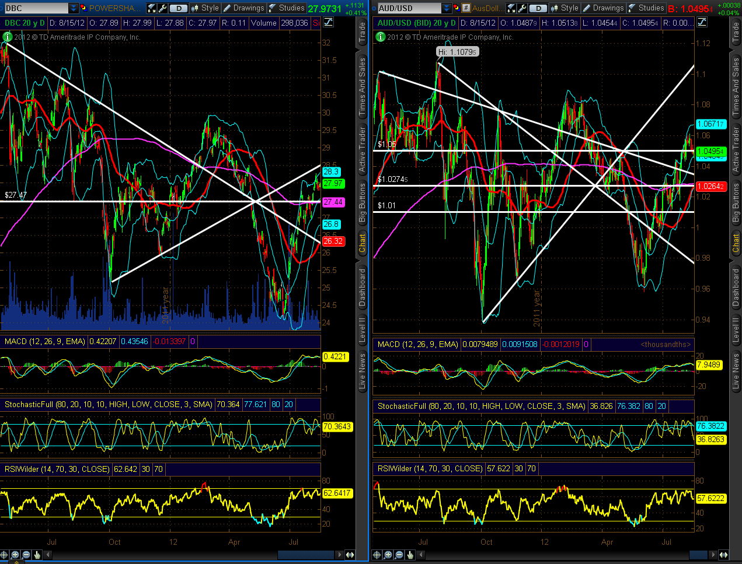Toggle the line-style icon in DBC header

tap(329, 22)
